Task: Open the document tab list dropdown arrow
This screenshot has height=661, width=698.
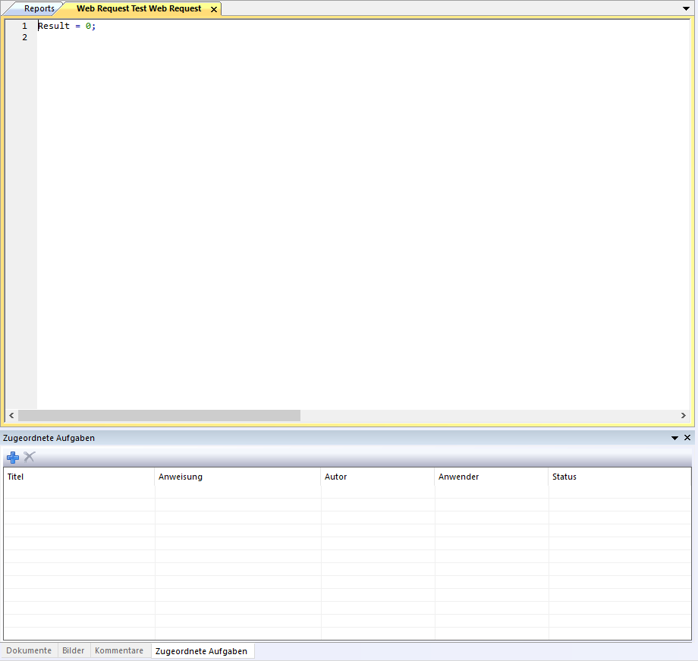Action: tap(687, 8)
